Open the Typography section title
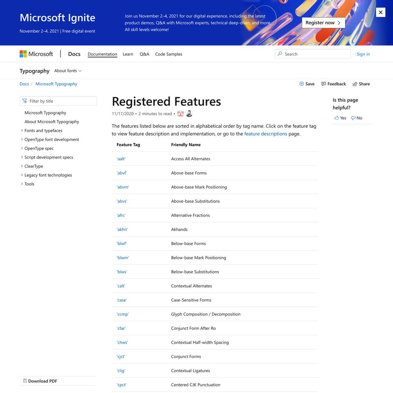This screenshot has width=393, height=393. click(35, 71)
